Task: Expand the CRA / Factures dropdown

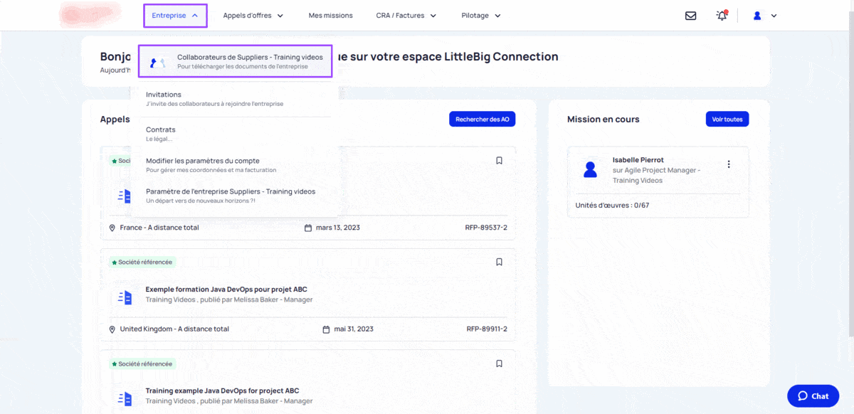Action: pyautogui.click(x=406, y=16)
